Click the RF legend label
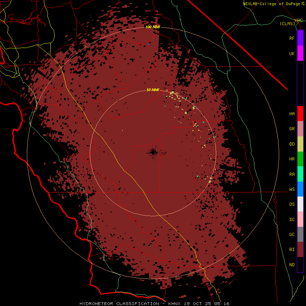Image resolution: width=306 pixels, height=306 pixels. coord(292,38)
